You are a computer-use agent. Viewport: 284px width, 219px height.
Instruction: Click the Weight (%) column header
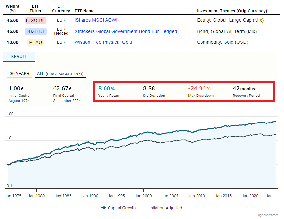[x=12, y=8]
